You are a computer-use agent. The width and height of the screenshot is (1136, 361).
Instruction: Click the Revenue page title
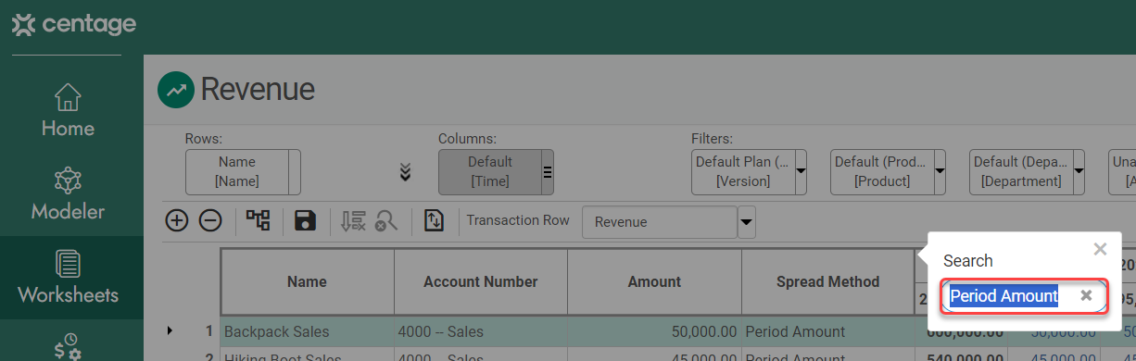tap(258, 90)
